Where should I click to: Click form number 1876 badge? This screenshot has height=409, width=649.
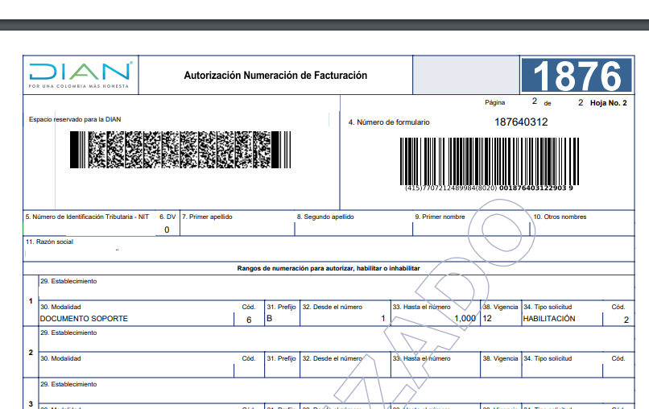tap(577, 76)
